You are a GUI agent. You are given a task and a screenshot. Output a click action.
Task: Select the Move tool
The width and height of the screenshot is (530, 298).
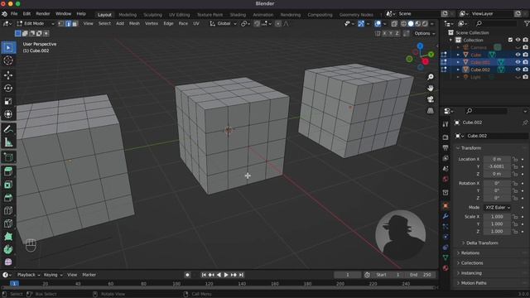[8, 75]
